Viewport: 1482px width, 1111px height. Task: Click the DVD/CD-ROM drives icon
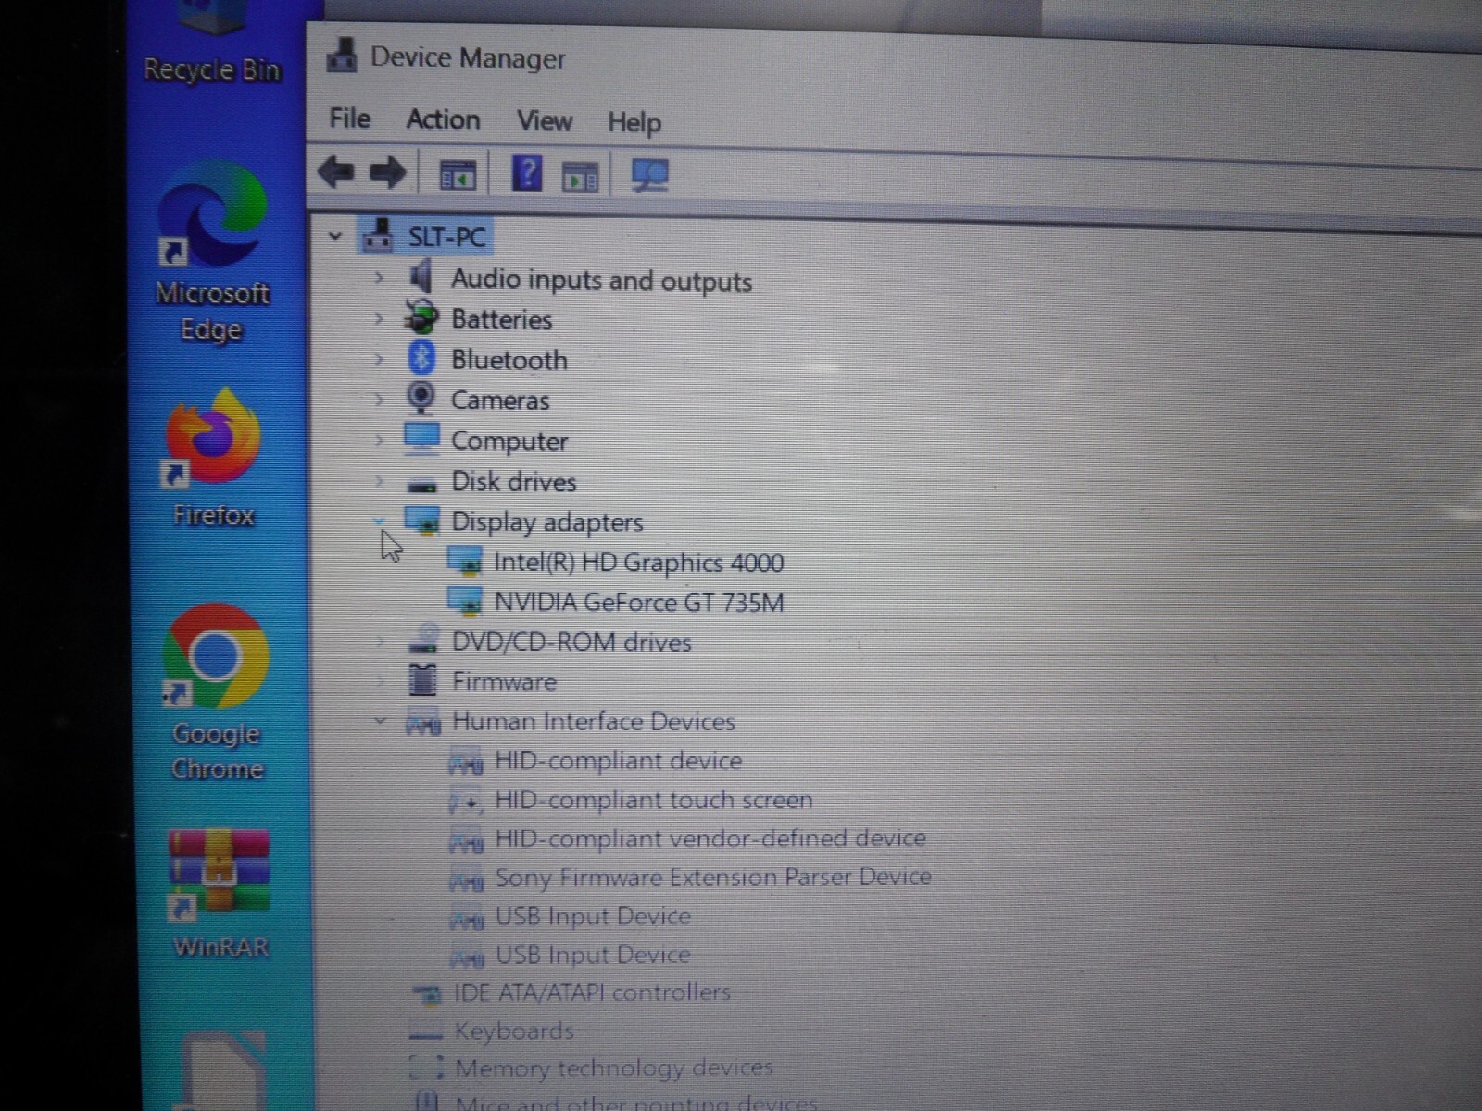click(424, 641)
